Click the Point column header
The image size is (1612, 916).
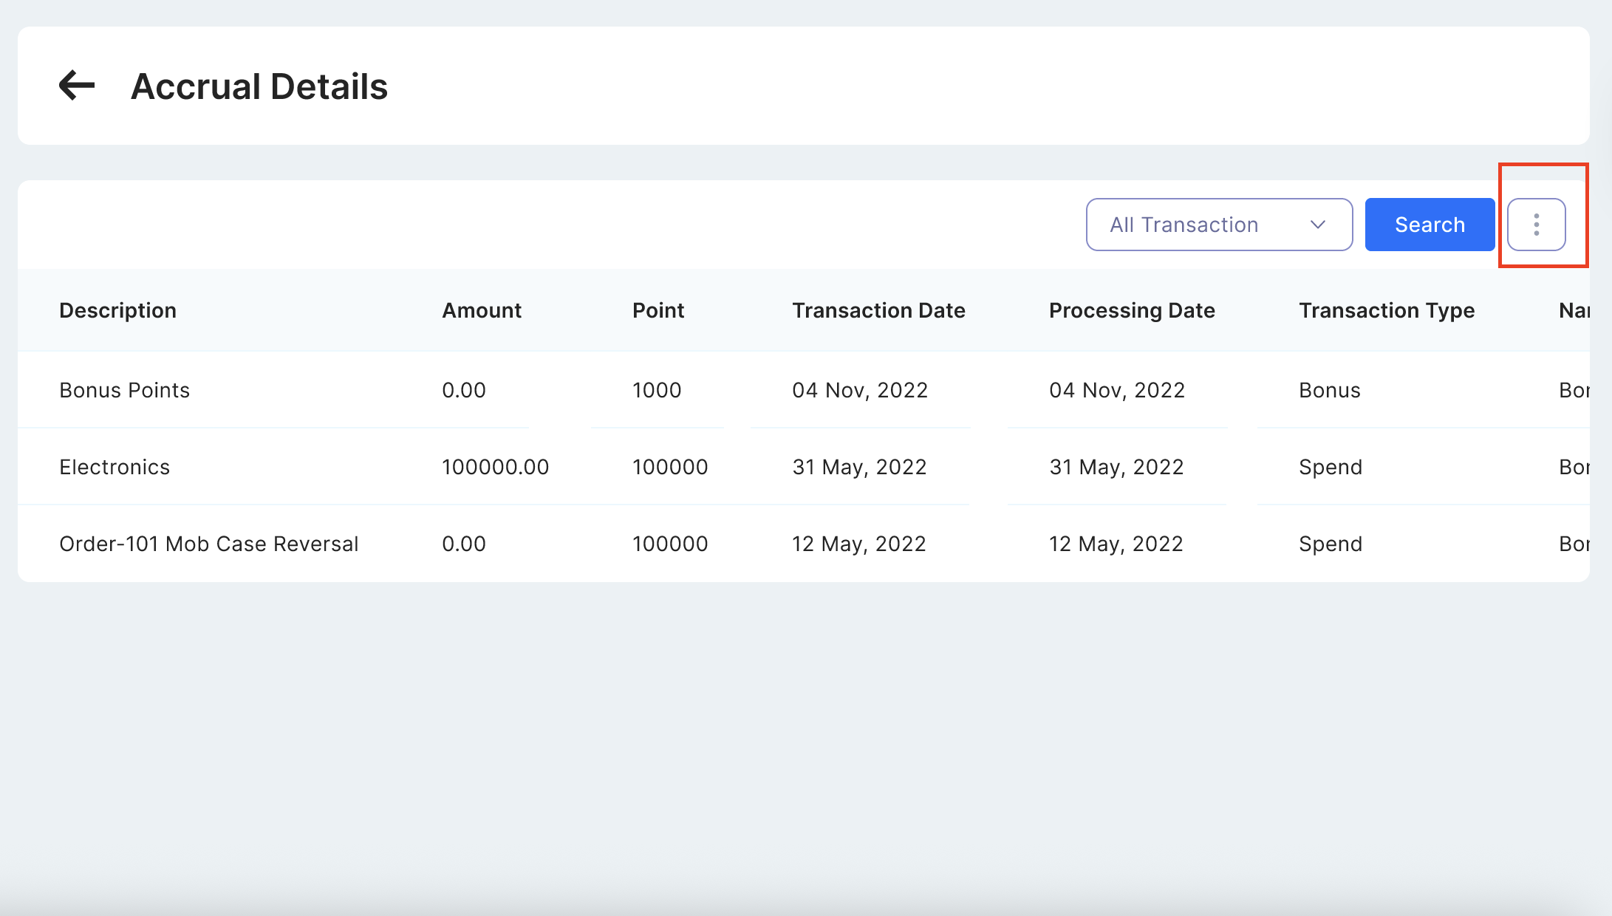click(x=658, y=310)
